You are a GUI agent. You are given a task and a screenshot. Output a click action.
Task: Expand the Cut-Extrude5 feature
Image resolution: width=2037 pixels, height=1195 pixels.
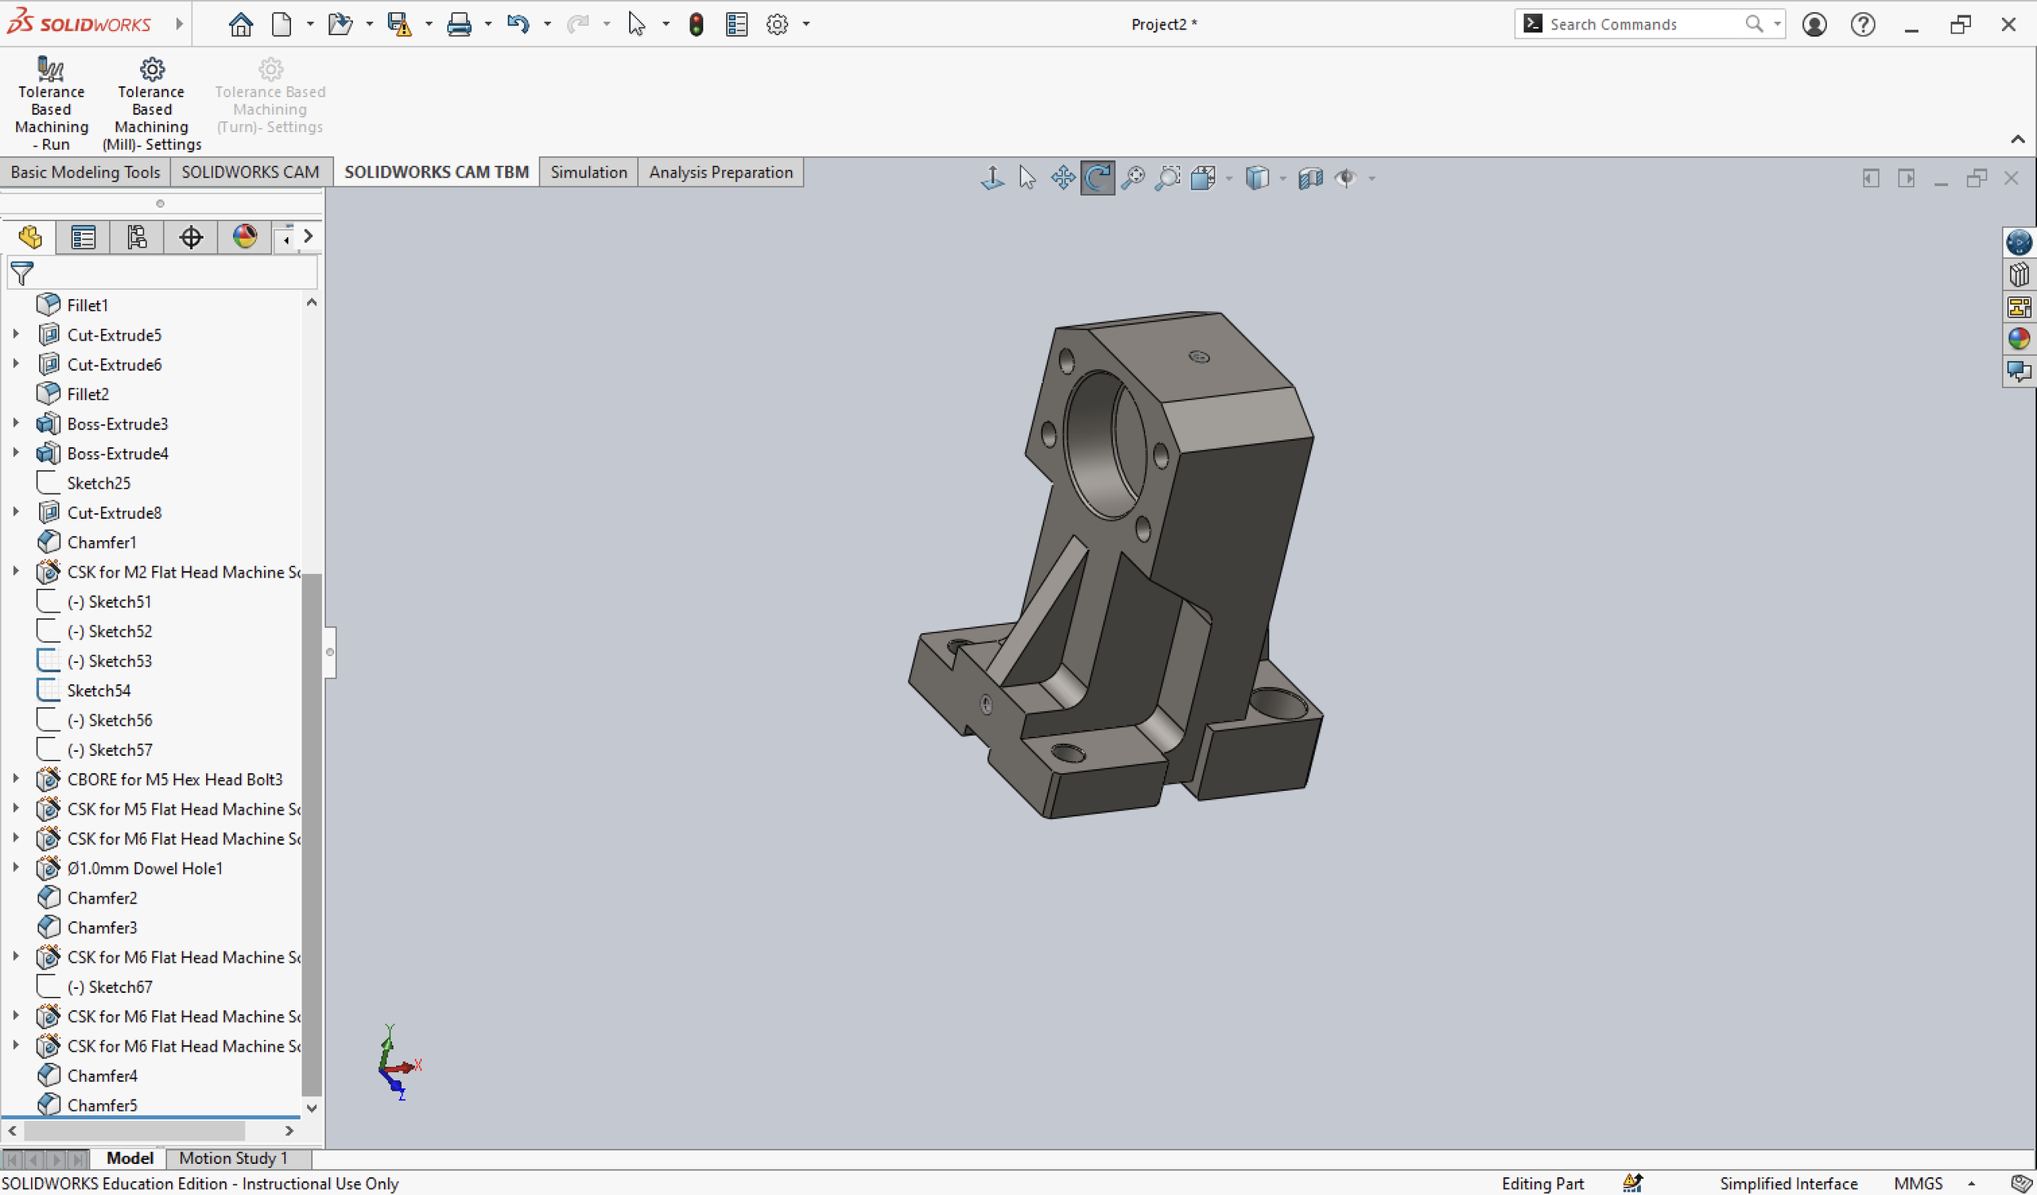tap(15, 334)
